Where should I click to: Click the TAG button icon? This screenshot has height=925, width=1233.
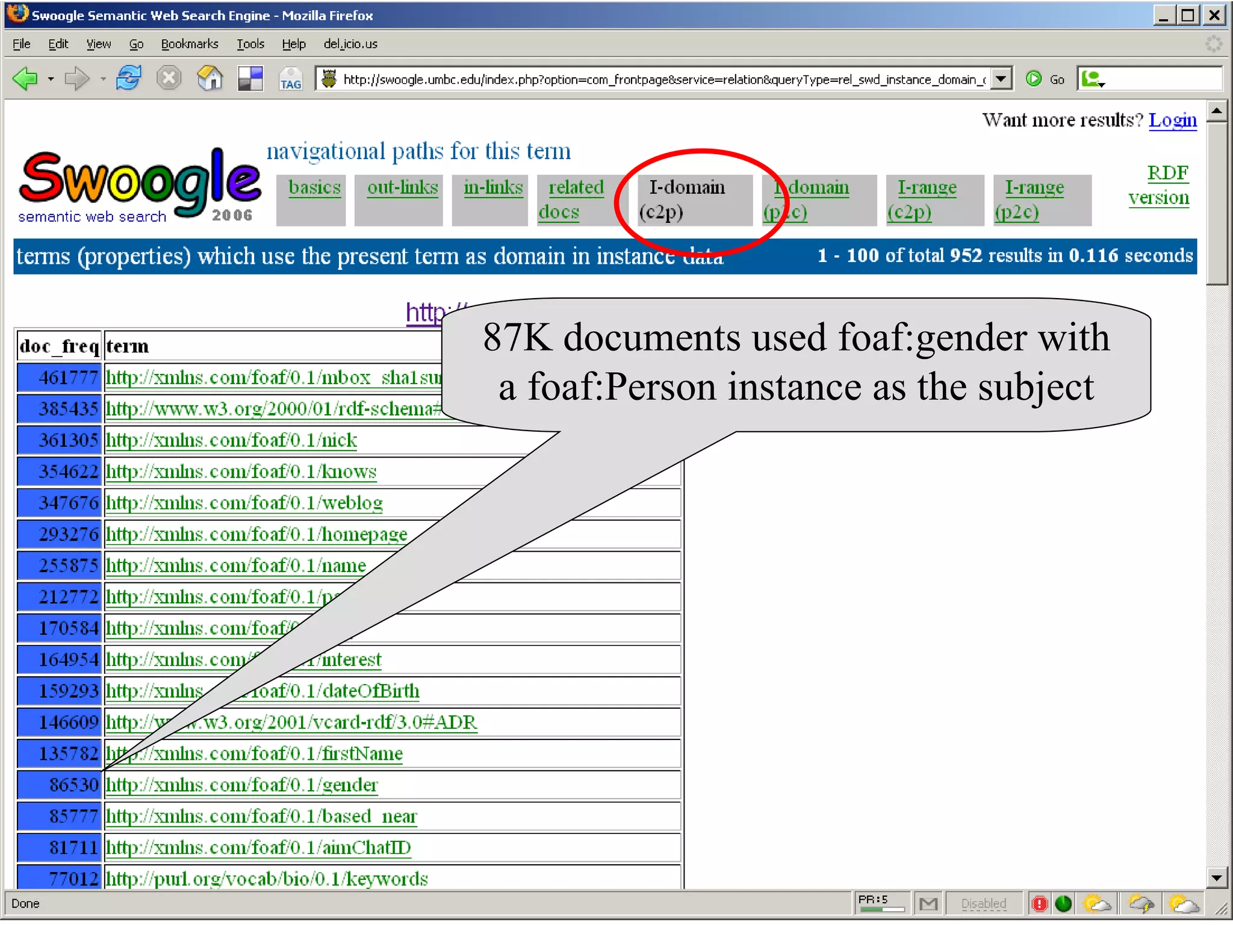tap(291, 79)
